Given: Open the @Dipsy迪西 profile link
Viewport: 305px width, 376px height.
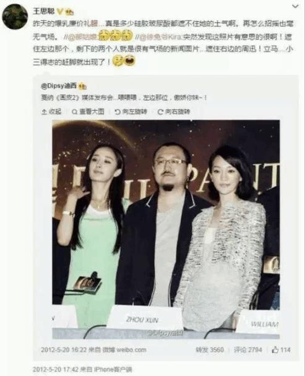Looking at the screenshot, I should [59, 86].
